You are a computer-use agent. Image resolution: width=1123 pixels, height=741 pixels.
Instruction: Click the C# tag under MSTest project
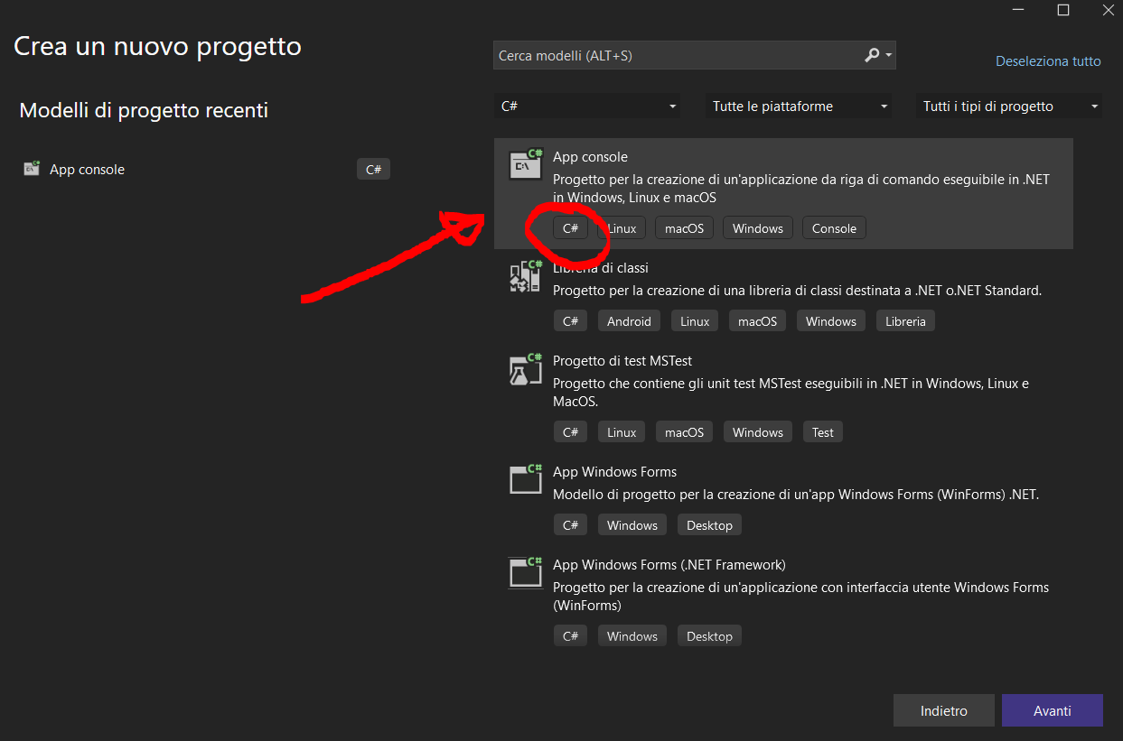(x=570, y=432)
